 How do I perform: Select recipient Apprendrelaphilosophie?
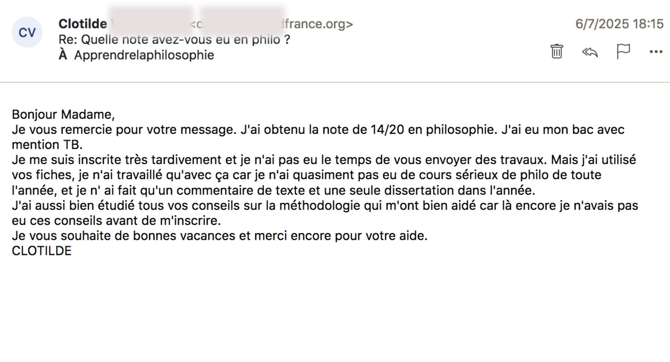pos(144,55)
